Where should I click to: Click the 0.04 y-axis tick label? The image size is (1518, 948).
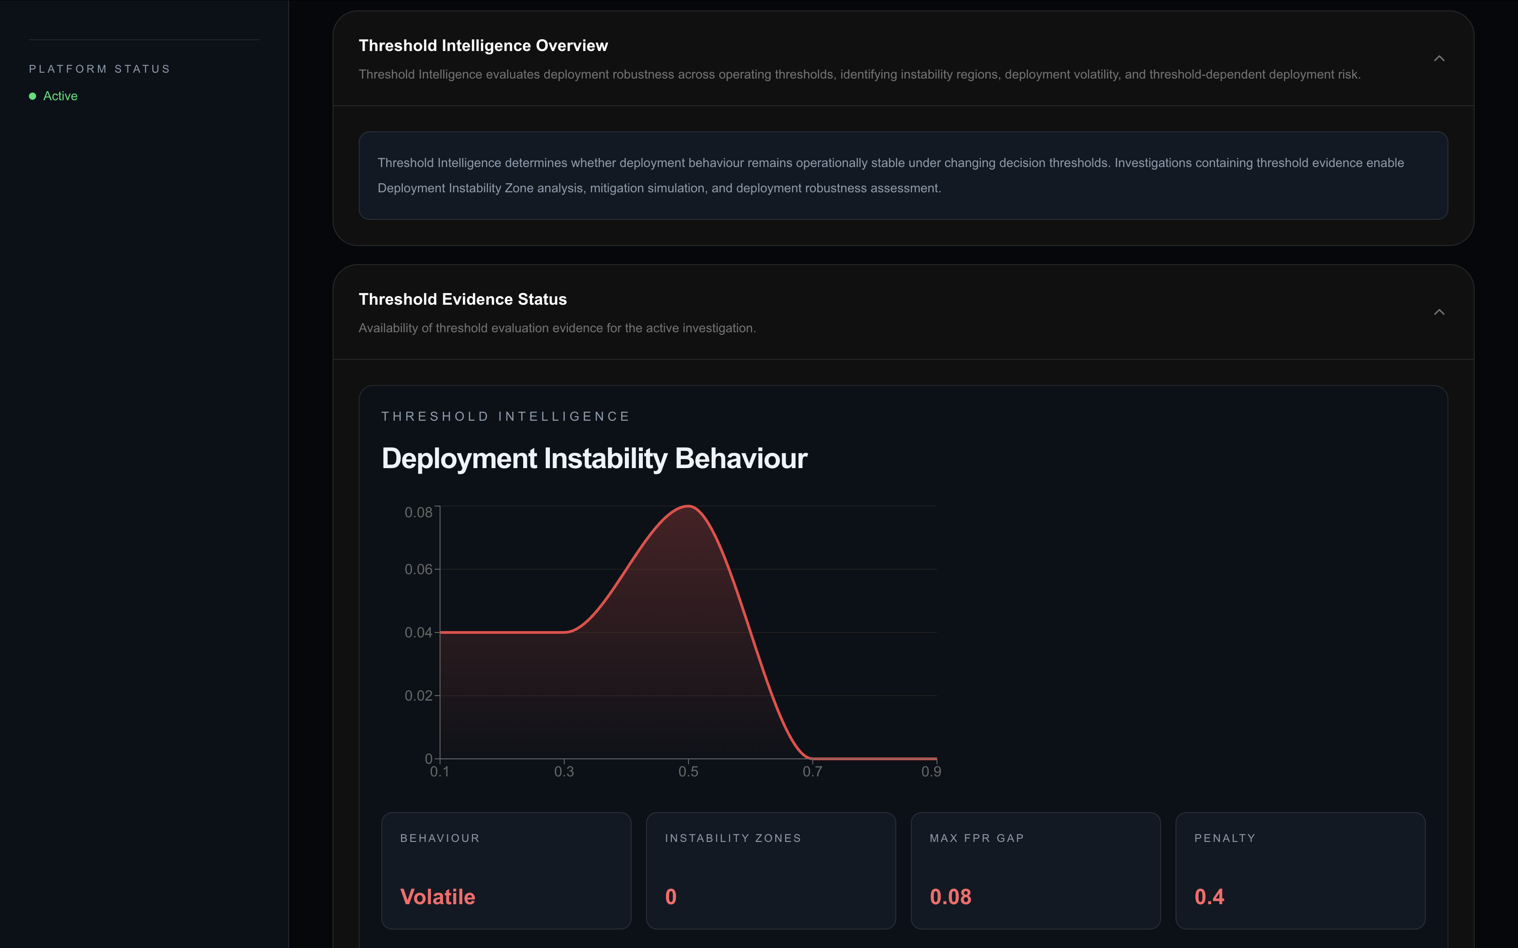(x=418, y=632)
